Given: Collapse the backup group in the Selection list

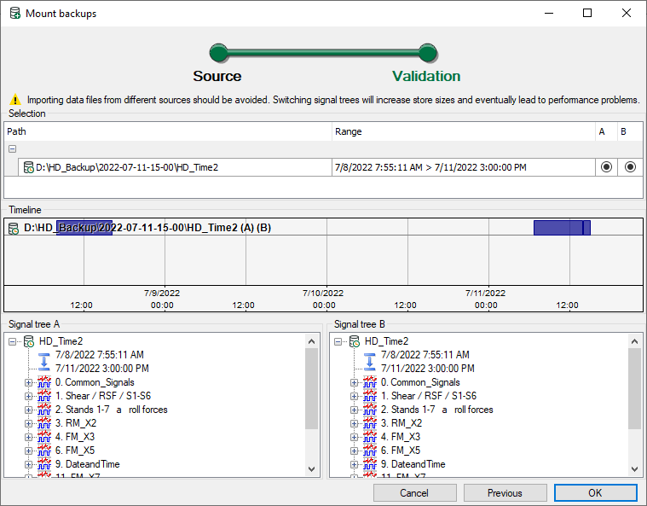Looking at the screenshot, I should click(13, 148).
